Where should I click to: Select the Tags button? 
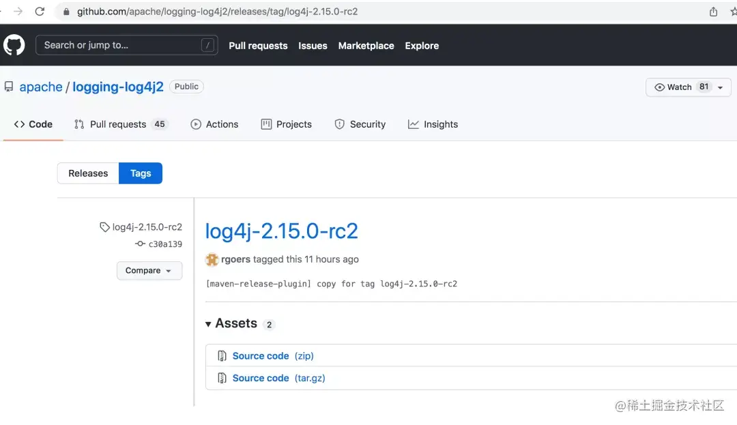click(141, 173)
